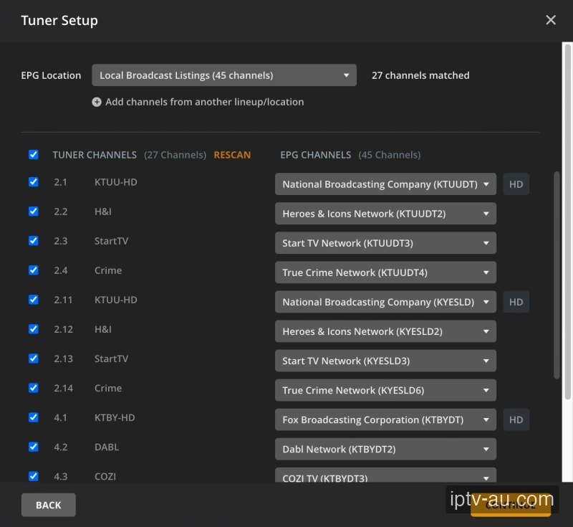Click the 'EPG CHANNELS' header label
Viewport: 573px width, 527px height.
coord(315,155)
